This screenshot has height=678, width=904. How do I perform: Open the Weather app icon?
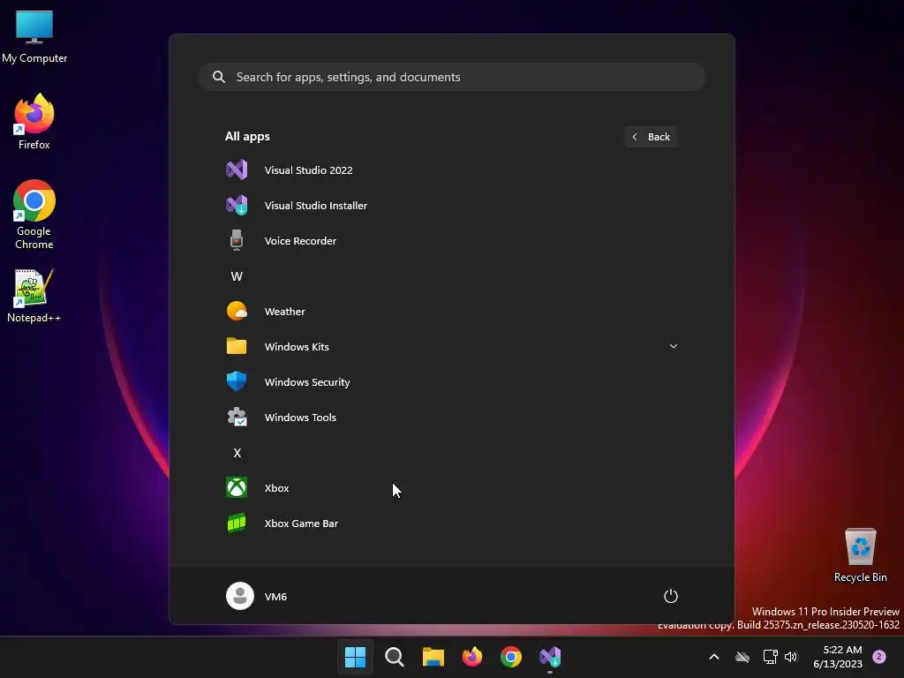237,312
